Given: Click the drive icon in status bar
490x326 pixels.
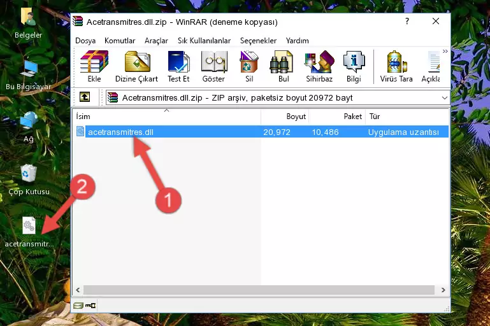Looking at the screenshot, I should (78, 306).
